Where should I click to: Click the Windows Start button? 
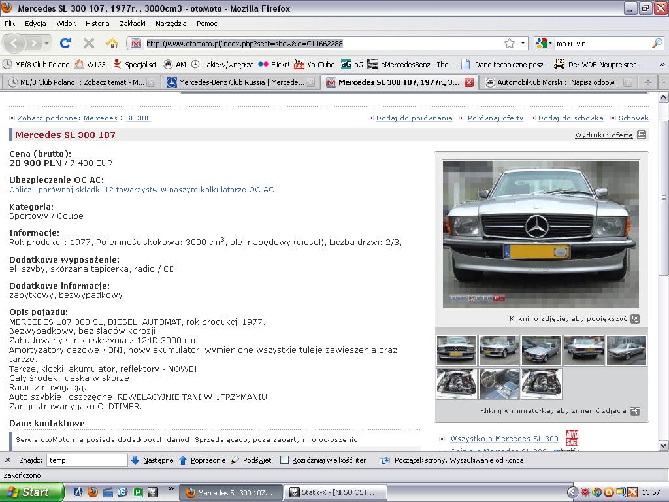(x=31, y=492)
